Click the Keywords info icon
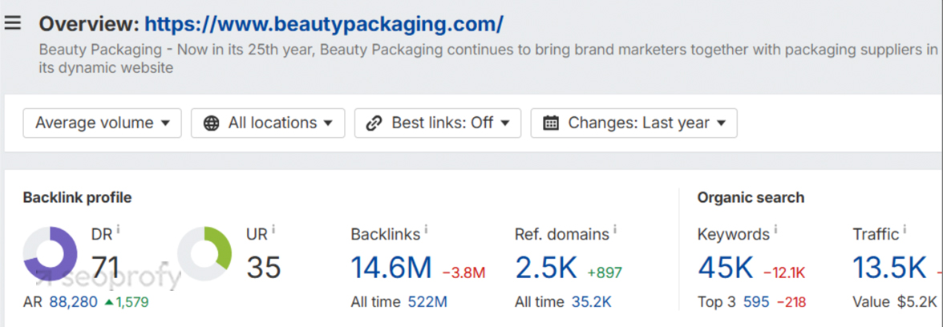The width and height of the screenshot is (943, 327). [x=776, y=229]
